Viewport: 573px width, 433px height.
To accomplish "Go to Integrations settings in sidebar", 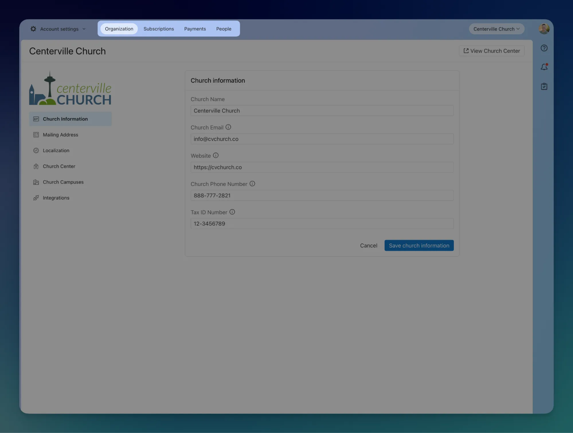I will (x=56, y=198).
